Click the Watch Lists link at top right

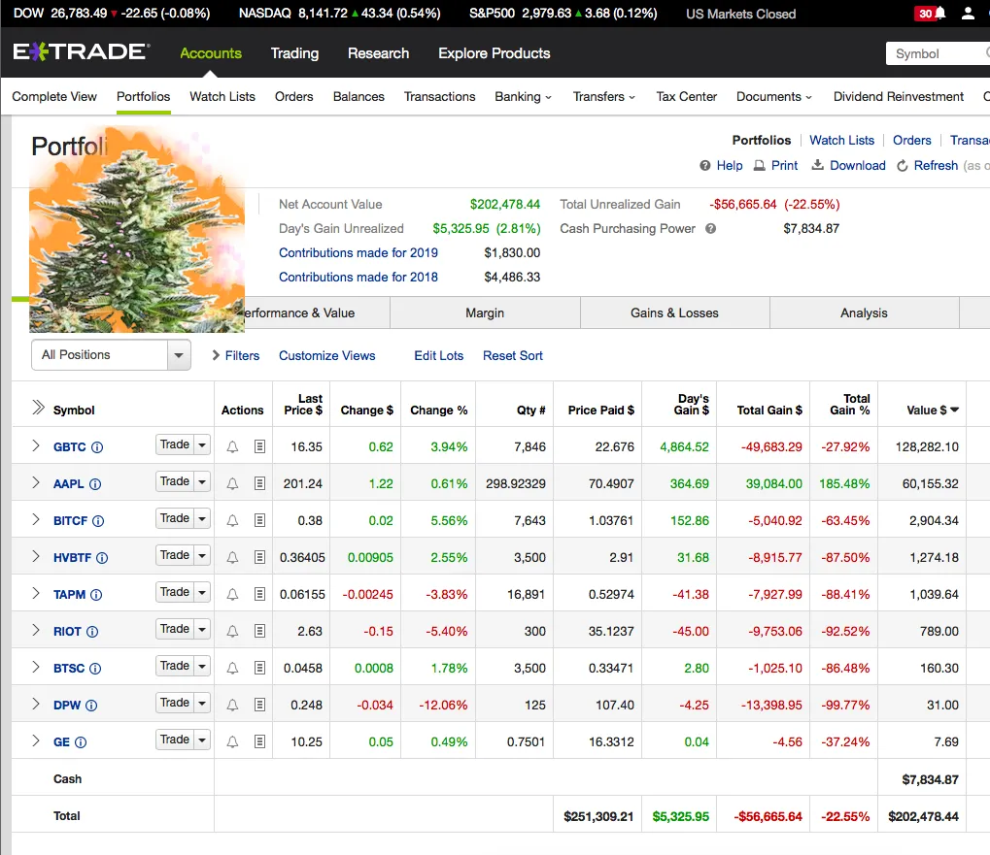tap(841, 140)
